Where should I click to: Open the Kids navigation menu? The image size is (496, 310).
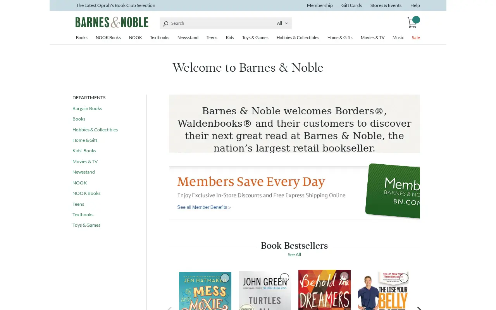tap(230, 38)
